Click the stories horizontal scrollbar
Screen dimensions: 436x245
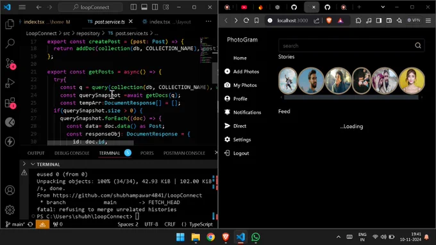351,97
